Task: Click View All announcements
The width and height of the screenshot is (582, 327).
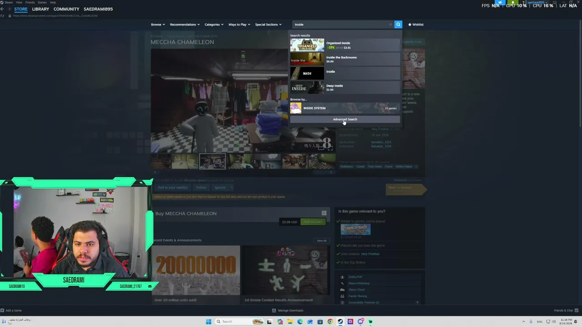Action: coord(321,241)
